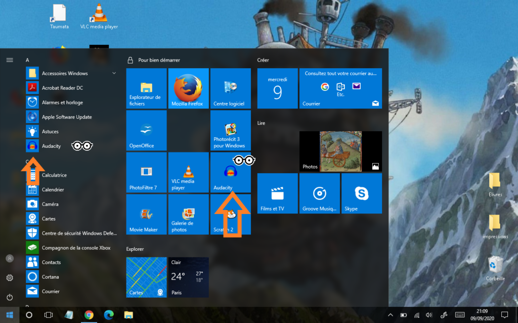Open Centre de sécurité Windows Defender

(71, 233)
